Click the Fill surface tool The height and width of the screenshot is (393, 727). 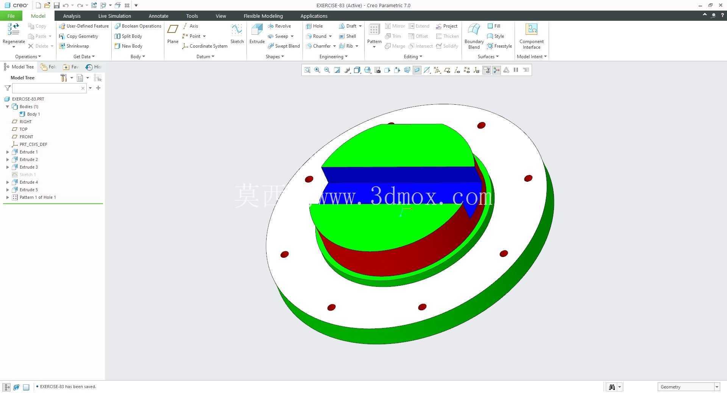click(494, 26)
